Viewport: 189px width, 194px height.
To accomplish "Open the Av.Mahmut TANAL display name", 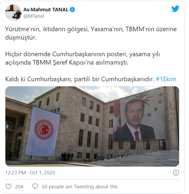I will click(46, 10).
